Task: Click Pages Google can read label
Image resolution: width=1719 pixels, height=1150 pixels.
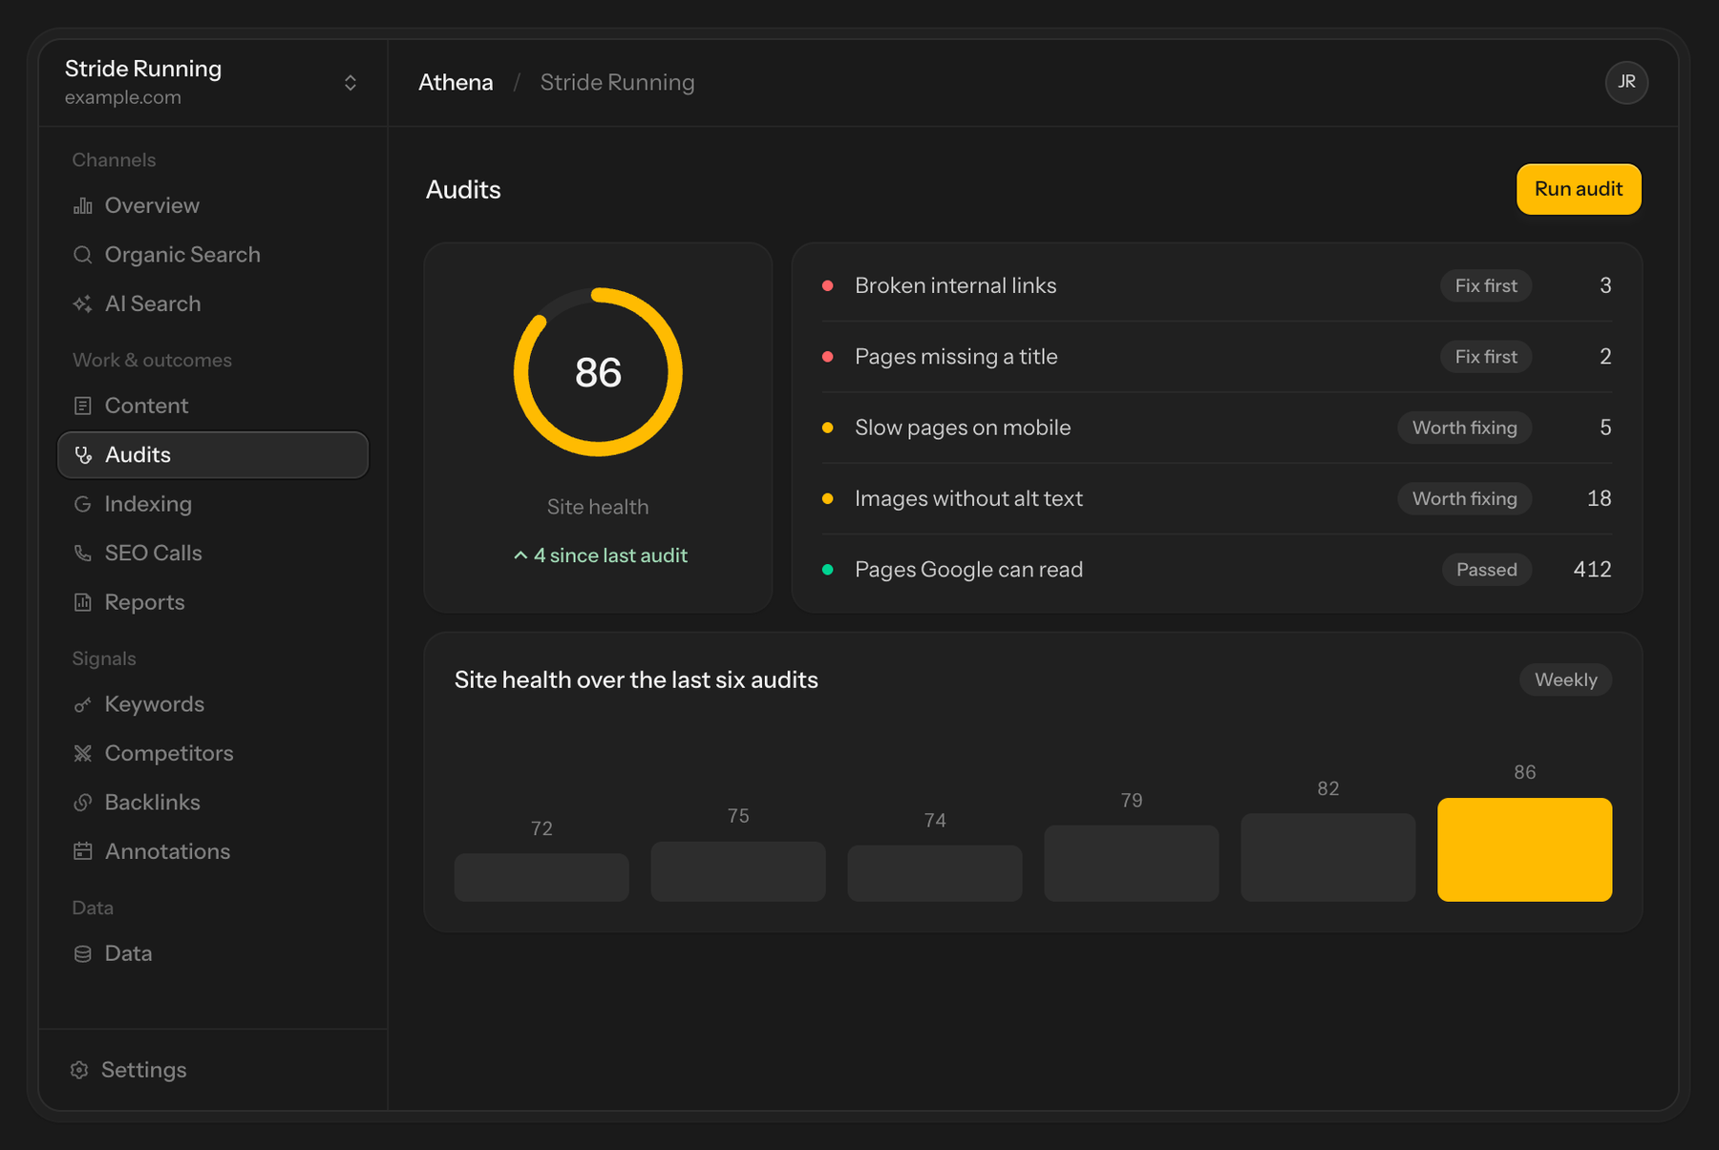Action: pos(968,570)
